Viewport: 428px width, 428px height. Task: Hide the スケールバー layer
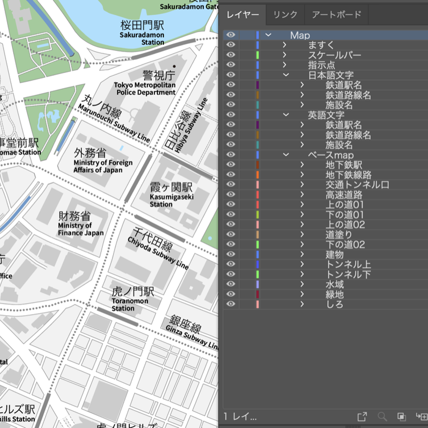coord(231,55)
